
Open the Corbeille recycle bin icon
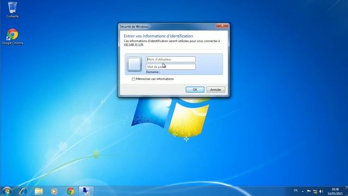12,10
